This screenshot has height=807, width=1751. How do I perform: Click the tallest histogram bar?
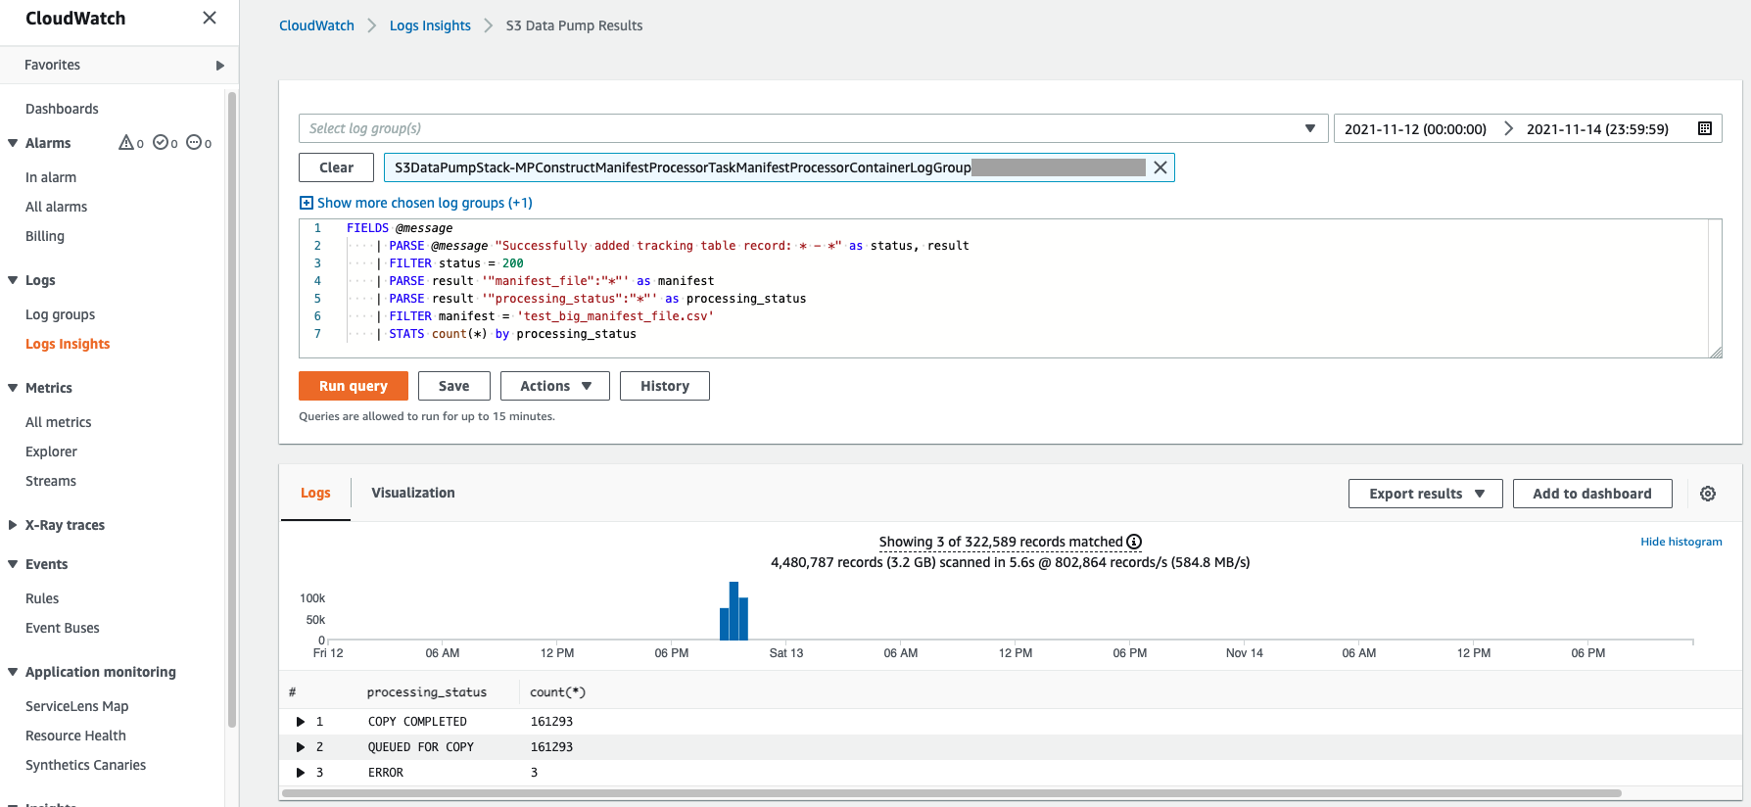tap(734, 610)
